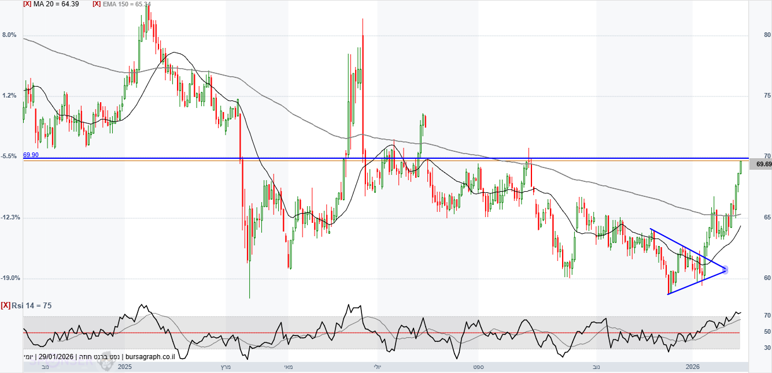Viewport: 772px width, 373px height.
Task: Open the bursagraph.co.il site text
Action: [149, 357]
